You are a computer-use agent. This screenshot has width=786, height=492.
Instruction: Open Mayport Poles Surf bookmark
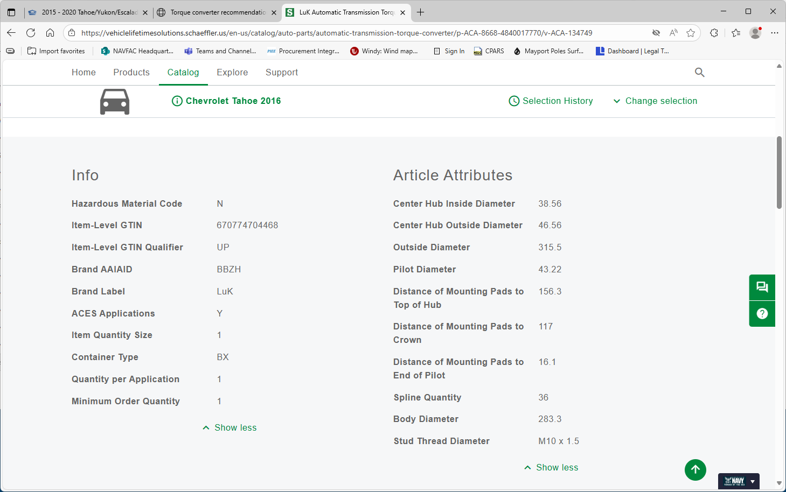[x=548, y=51]
